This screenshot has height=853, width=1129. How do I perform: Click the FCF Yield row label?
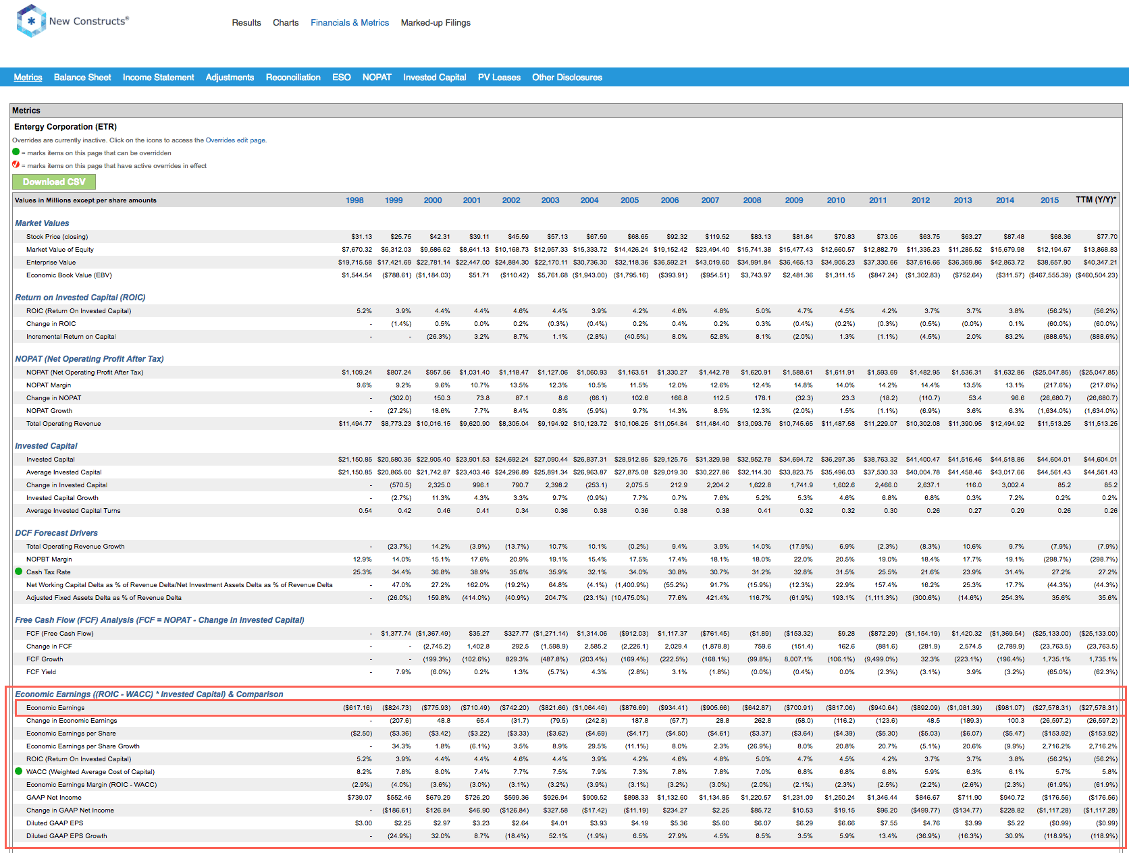point(41,672)
